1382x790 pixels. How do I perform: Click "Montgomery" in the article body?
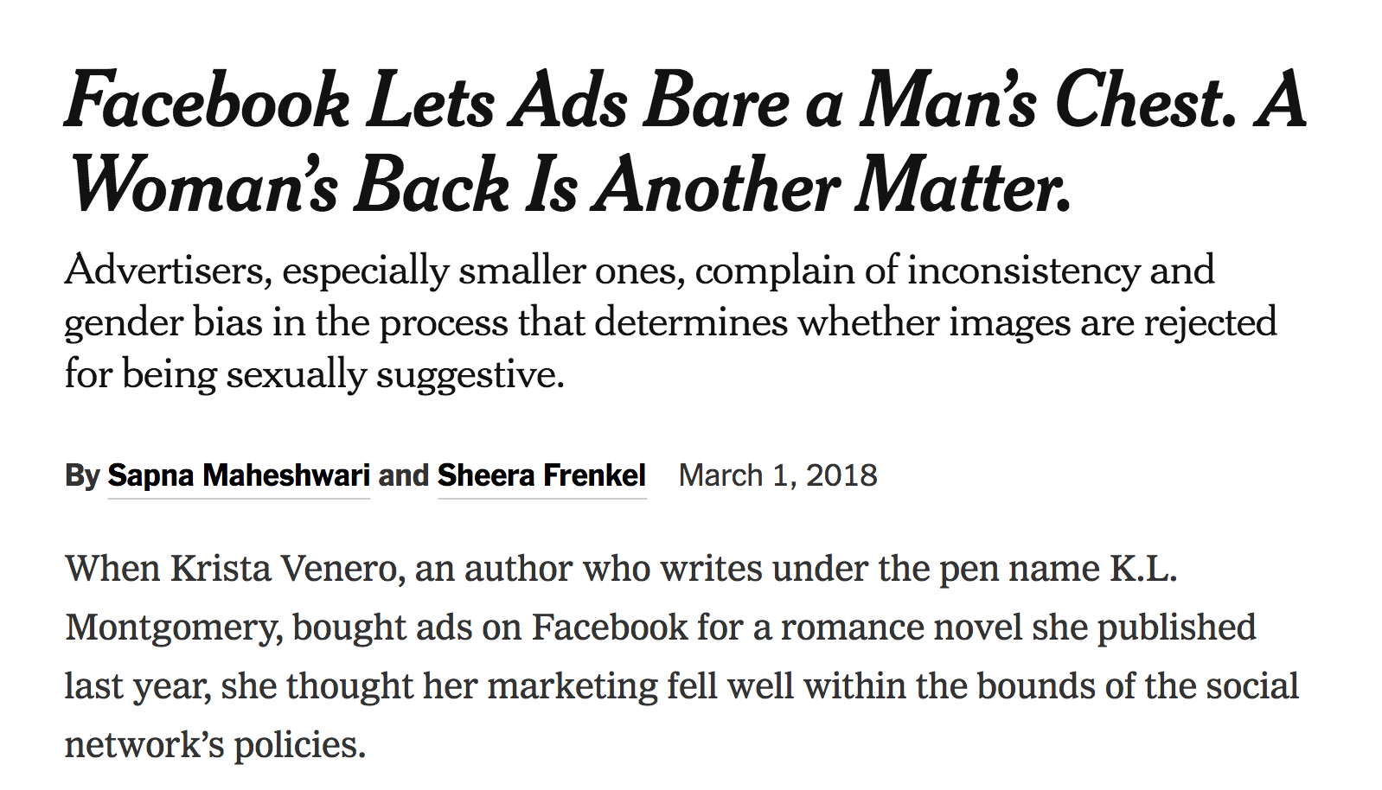pyautogui.click(x=174, y=628)
